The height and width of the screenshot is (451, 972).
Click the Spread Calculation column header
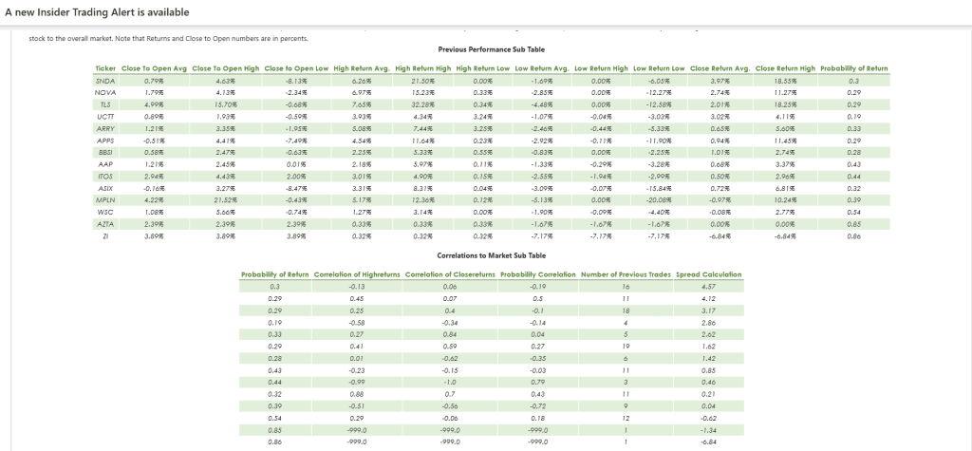[x=708, y=274]
